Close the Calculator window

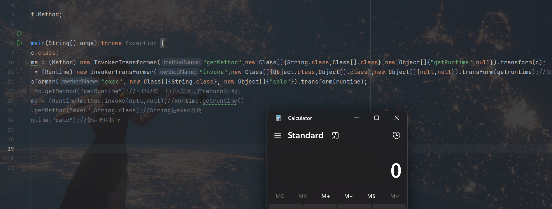click(397, 118)
